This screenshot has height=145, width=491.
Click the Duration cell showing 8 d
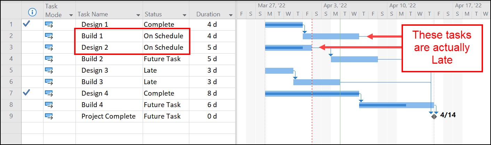click(x=212, y=93)
